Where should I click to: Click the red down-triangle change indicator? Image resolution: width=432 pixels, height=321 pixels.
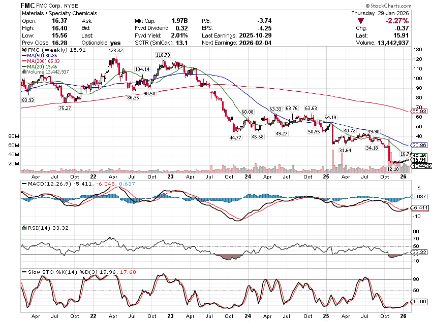[360, 21]
